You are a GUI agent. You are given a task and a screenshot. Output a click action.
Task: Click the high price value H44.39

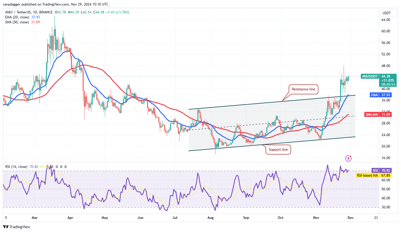(73, 12)
